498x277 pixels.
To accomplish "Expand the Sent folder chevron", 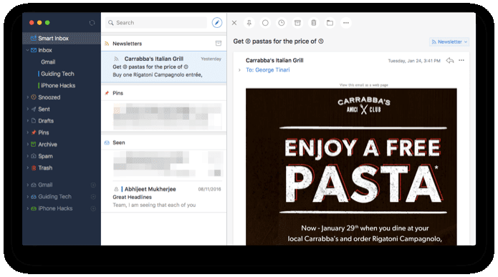I will 28,109.
